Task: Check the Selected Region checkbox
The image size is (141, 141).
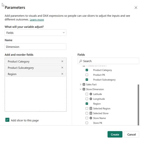Action: point(87,108)
